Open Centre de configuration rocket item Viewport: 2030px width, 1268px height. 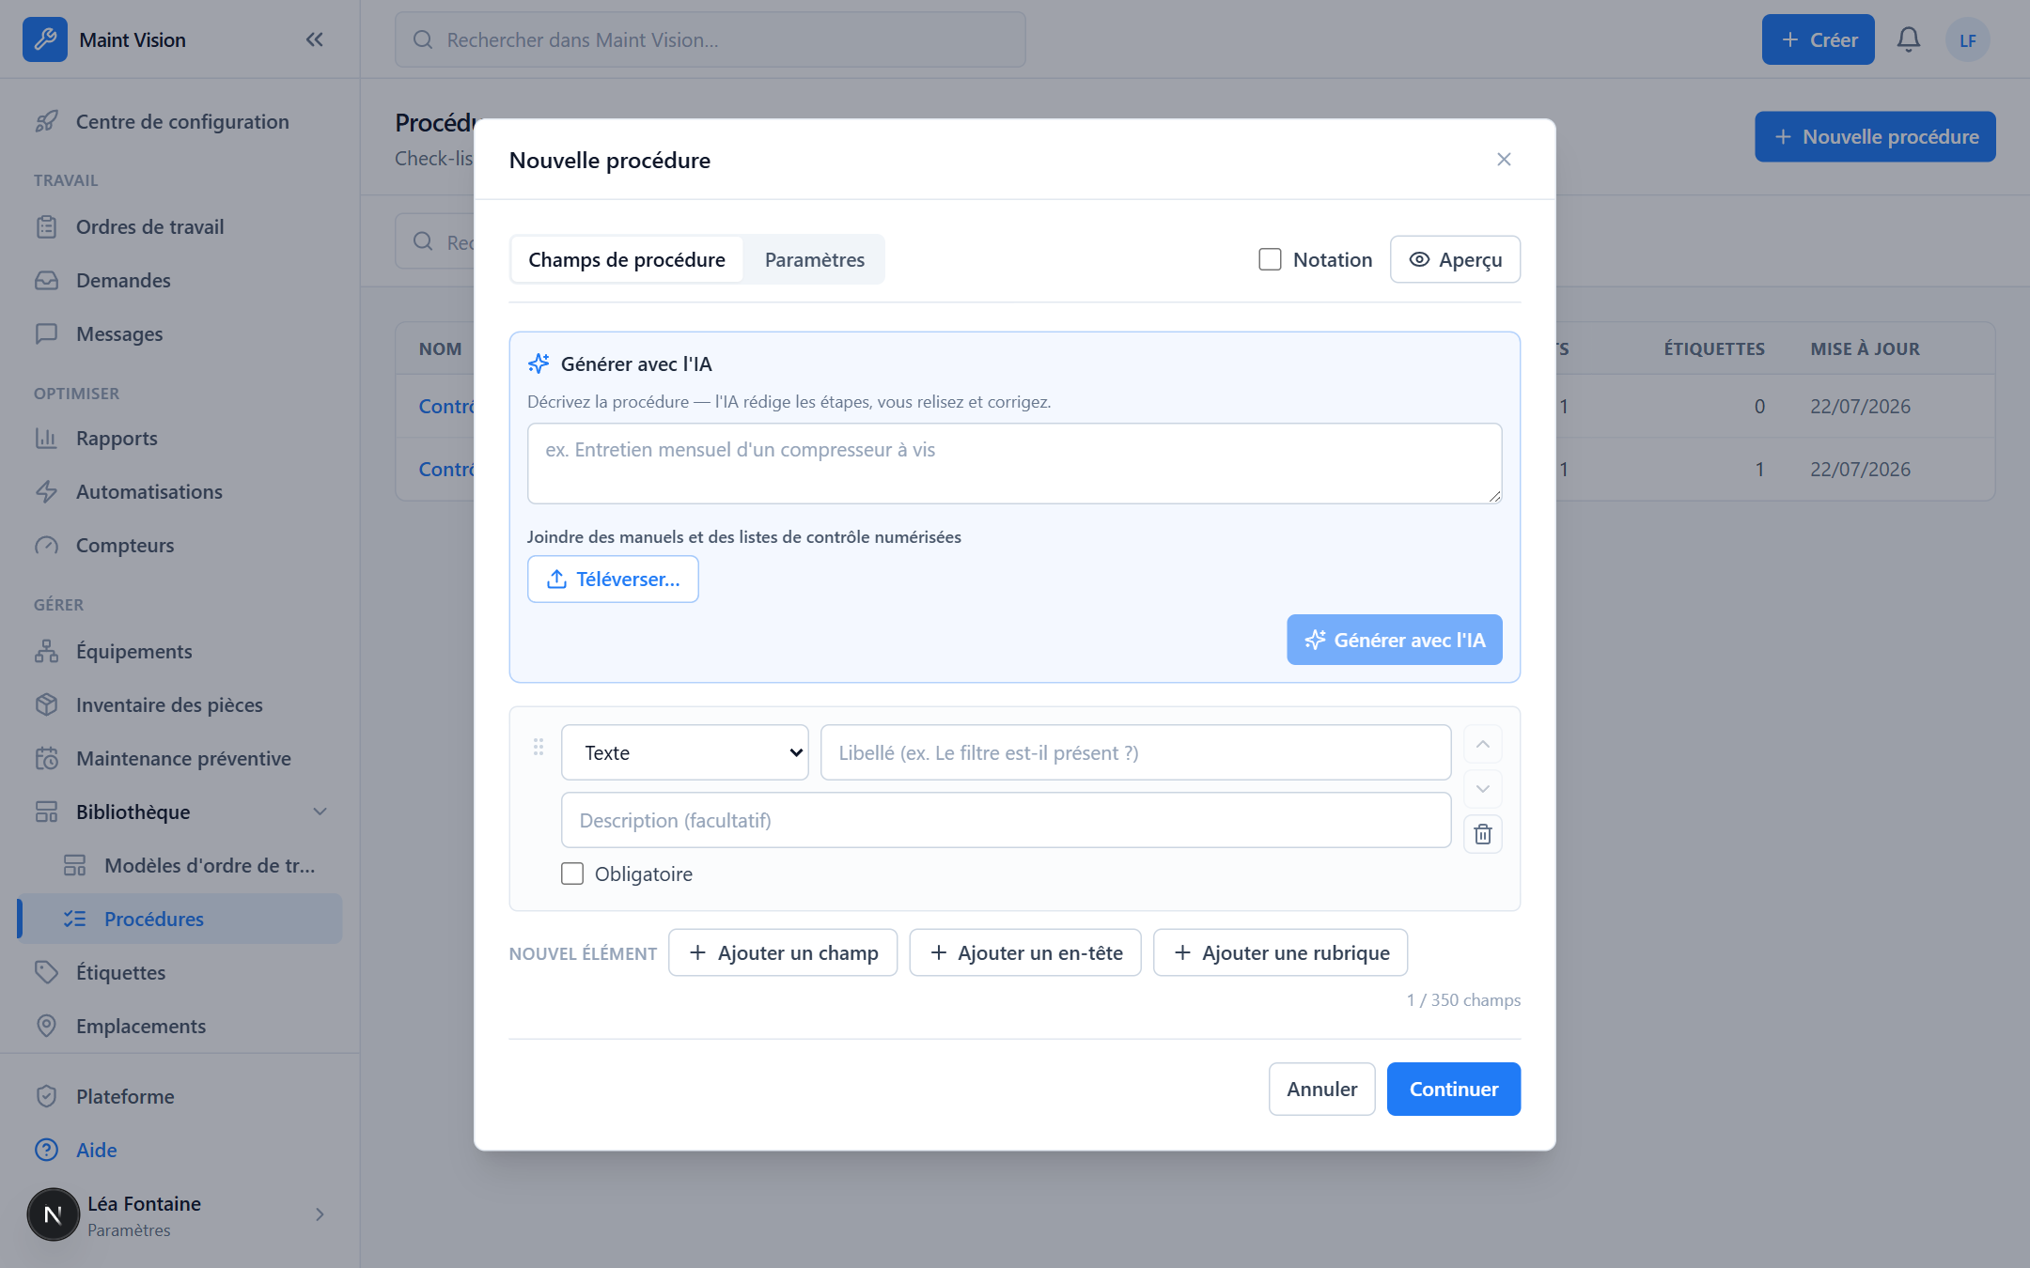[x=180, y=121]
